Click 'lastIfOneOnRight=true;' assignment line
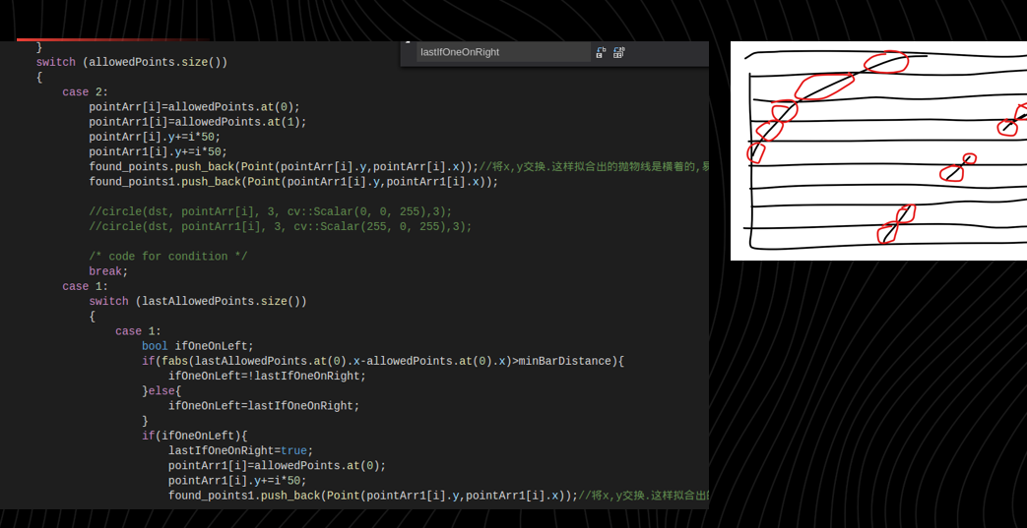The width and height of the screenshot is (1027, 528). coord(240,450)
